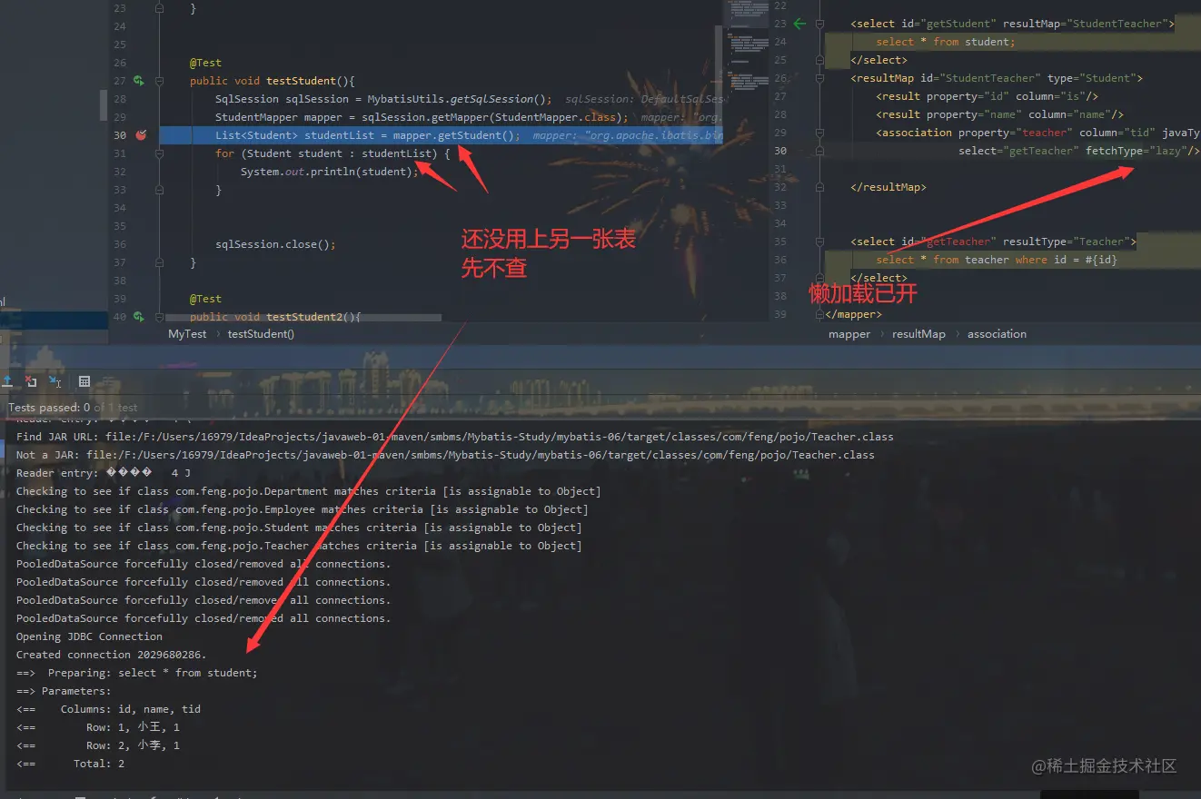Viewport: 1201px width, 799px height.
Task: Remove the breakpoint on line 30
Action: pos(141,135)
